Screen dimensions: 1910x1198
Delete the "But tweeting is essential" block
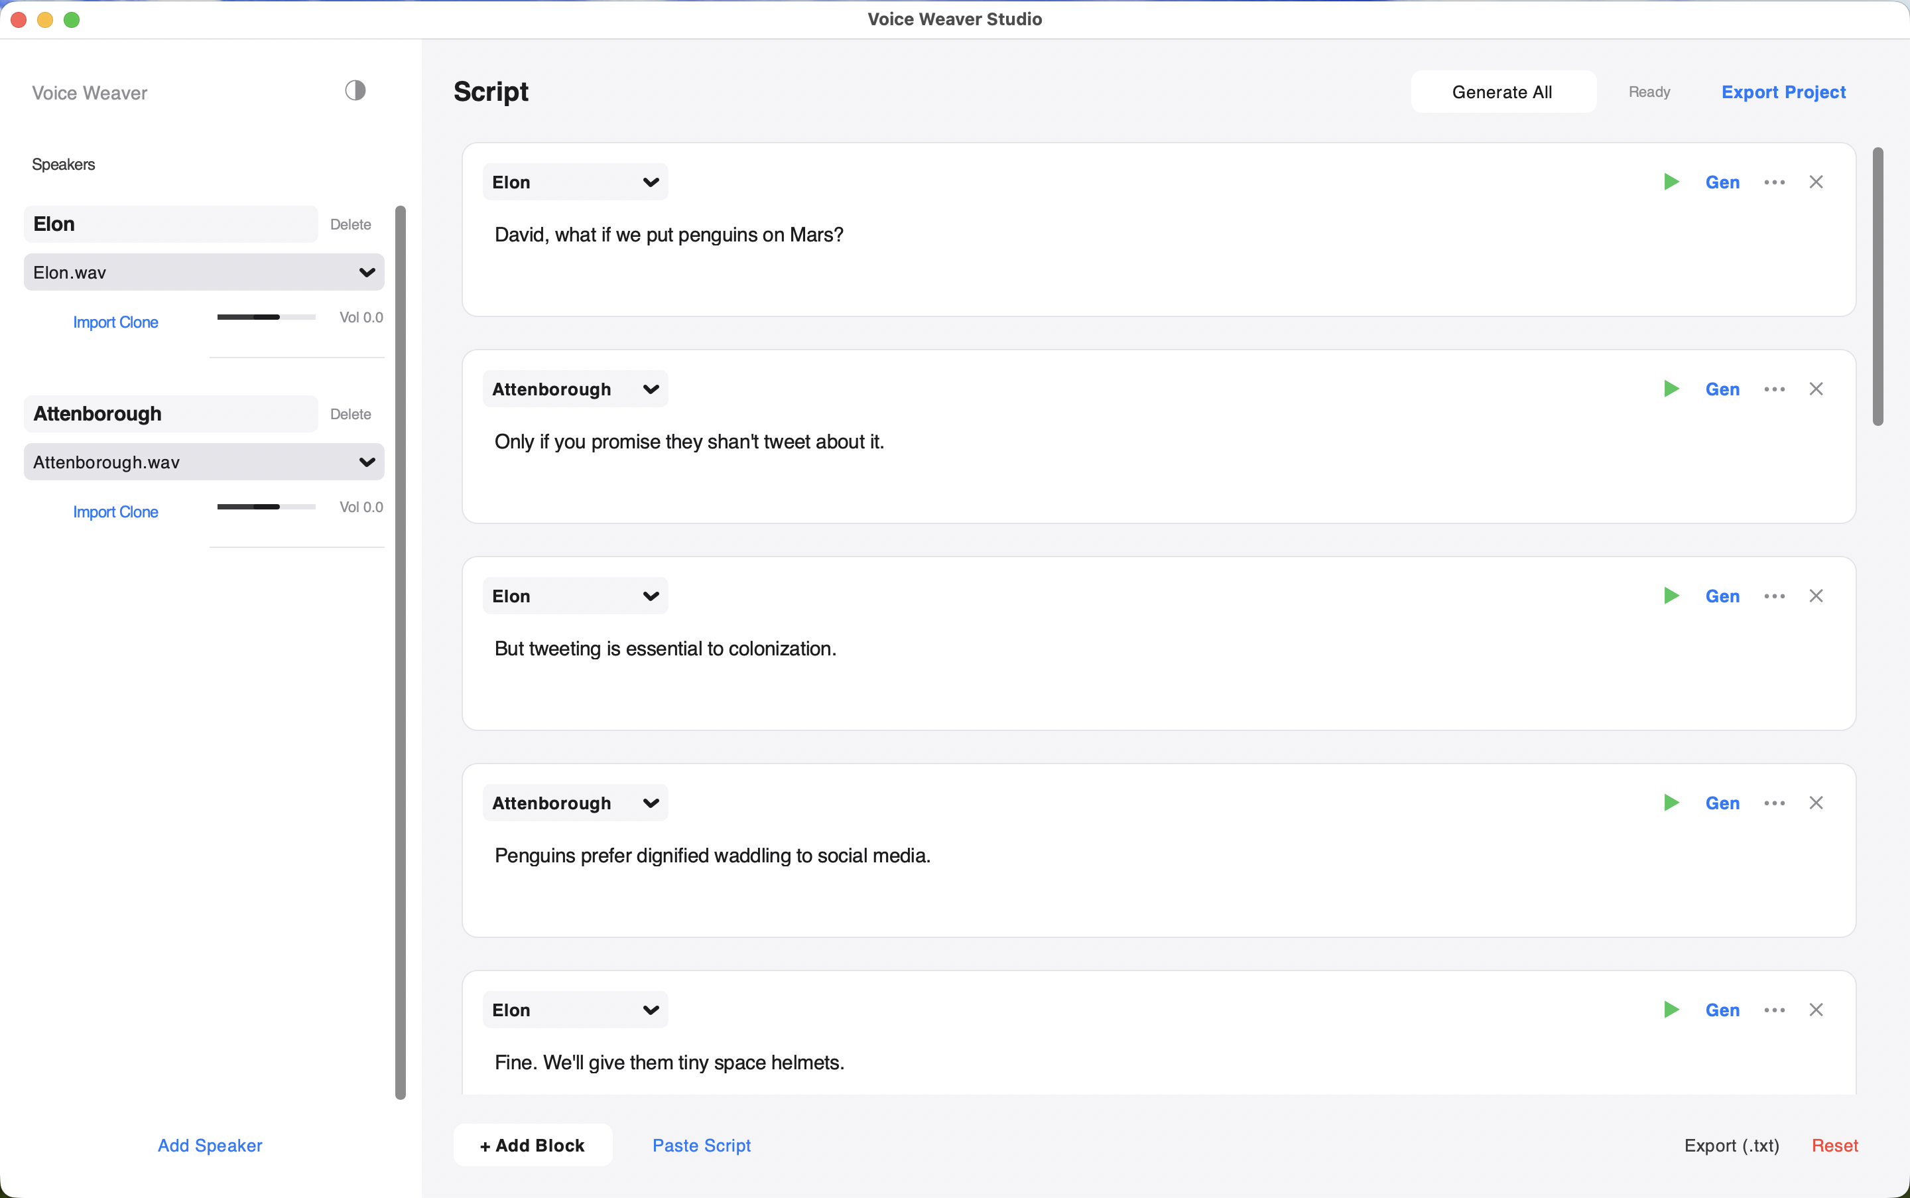(1816, 595)
